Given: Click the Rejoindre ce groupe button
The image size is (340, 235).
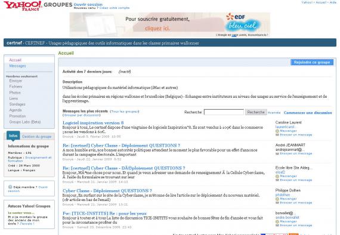Looking at the screenshot, I should tap(312, 63).
